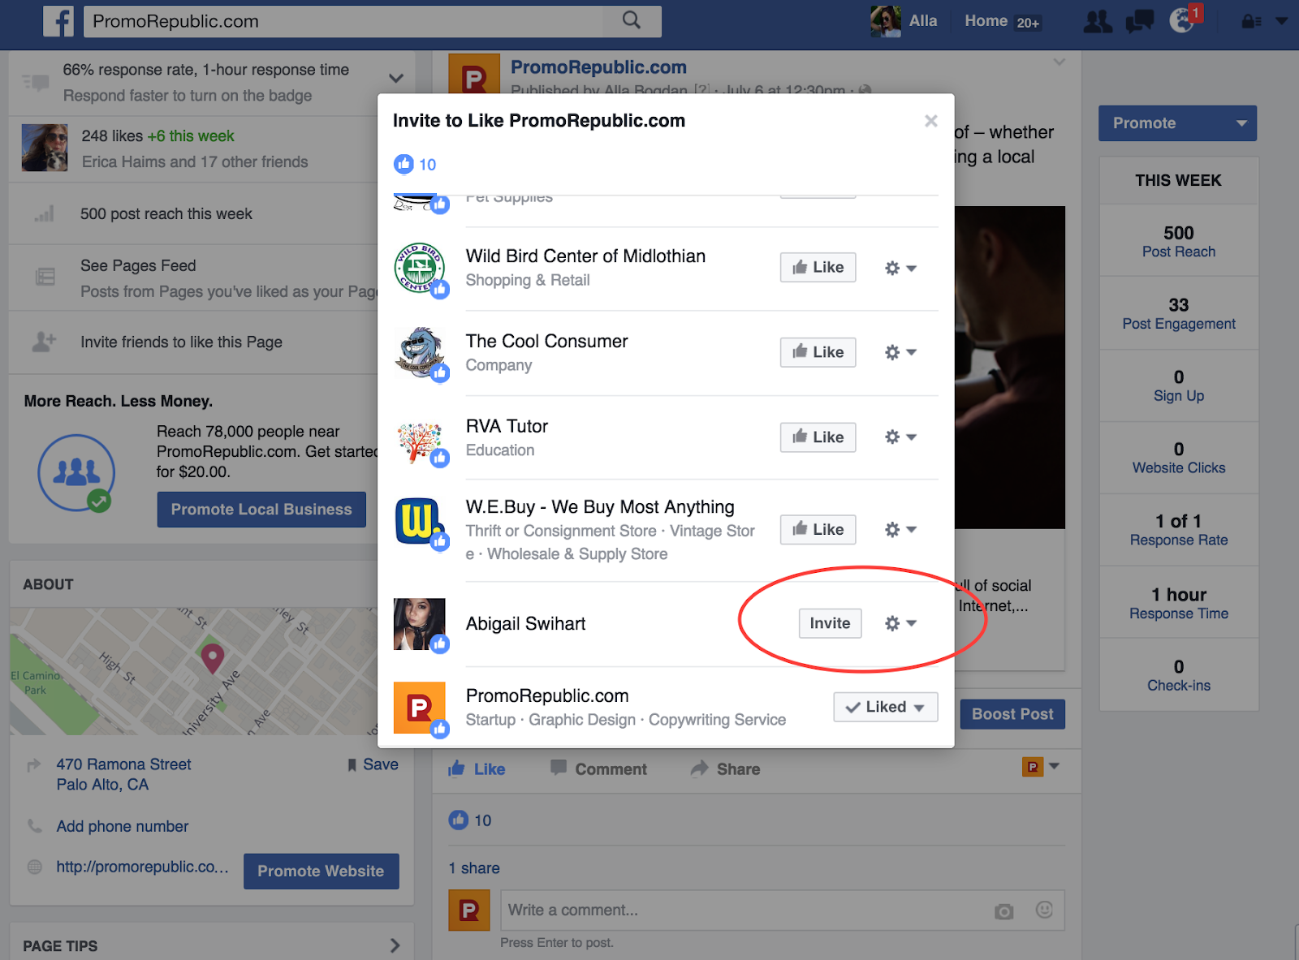The height and width of the screenshot is (960, 1299).
Task: Like the post with thumbs-up icon
Action: [x=477, y=769]
